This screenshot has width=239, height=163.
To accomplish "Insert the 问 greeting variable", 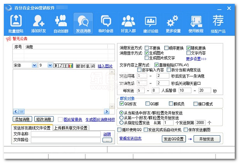I will [x=93, y=66].
